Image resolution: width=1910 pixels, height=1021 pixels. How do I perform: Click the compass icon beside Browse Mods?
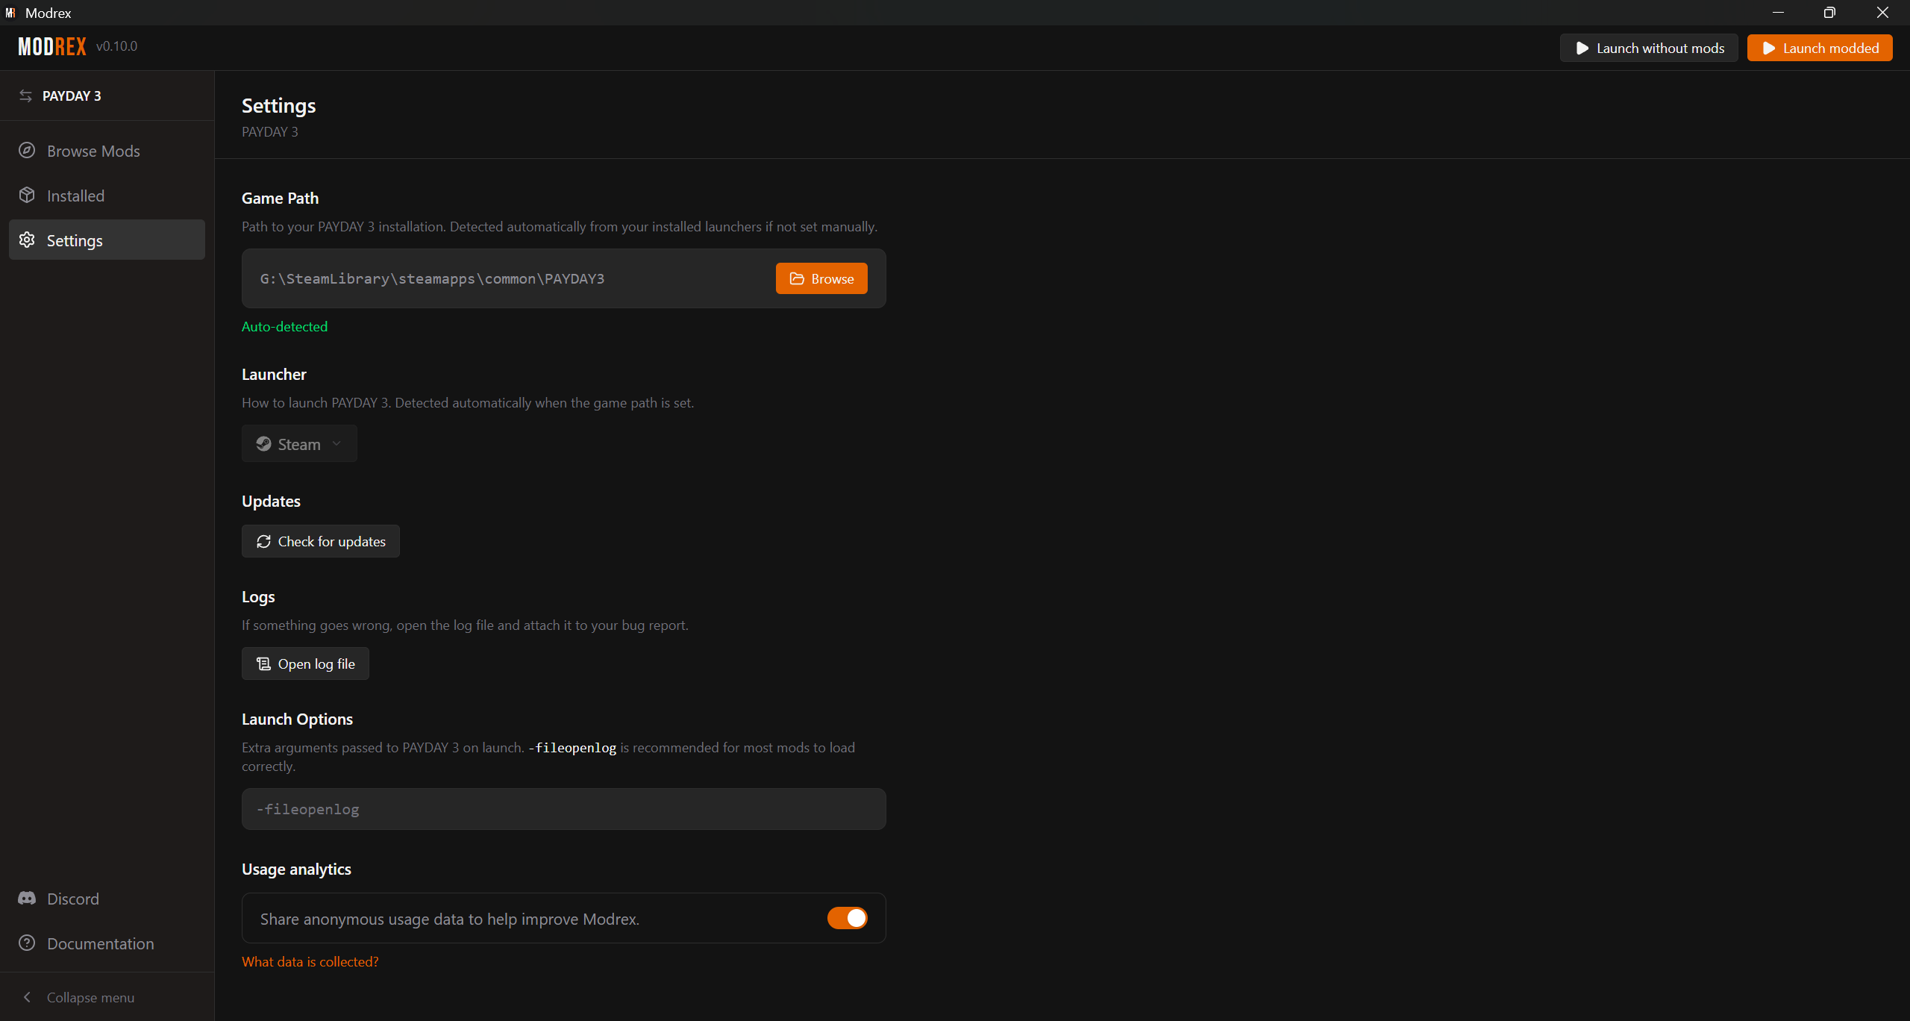pos(27,151)
